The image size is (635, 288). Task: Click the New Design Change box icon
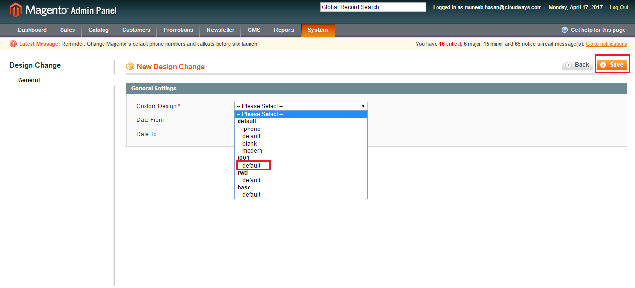point(130,67)
